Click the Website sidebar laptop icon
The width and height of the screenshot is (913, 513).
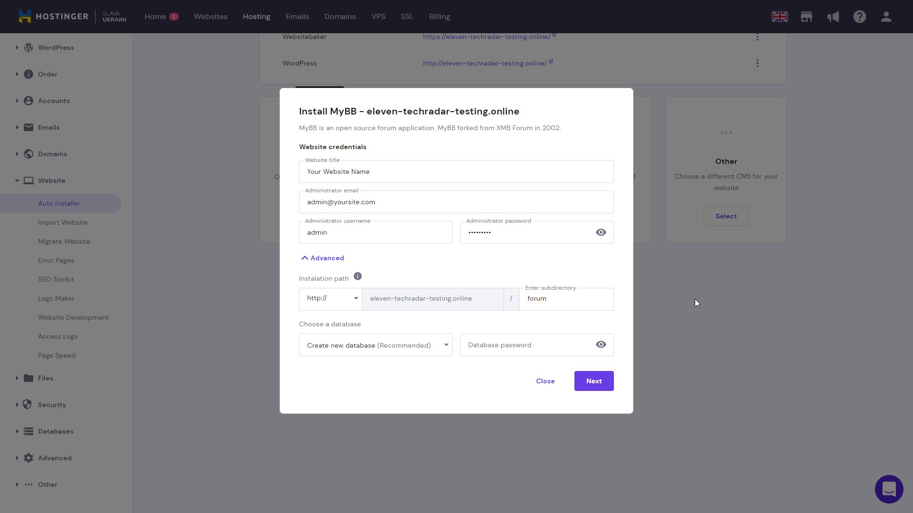[29, 180]
